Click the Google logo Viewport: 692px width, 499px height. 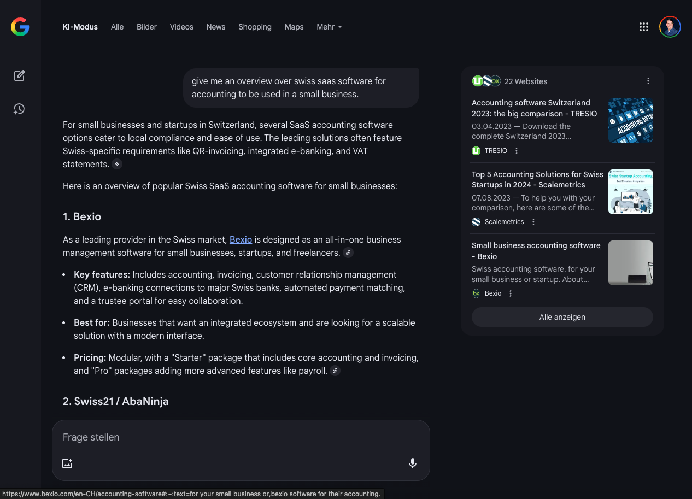tap(20, 27)
